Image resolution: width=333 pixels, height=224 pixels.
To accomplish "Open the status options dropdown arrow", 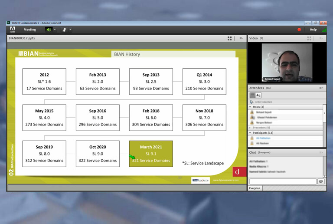I will click(x=70, y=30).
